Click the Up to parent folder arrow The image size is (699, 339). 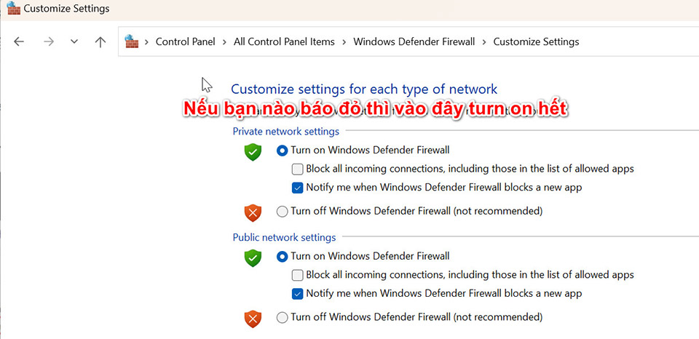pyautogui.click(x=100, y=41)
